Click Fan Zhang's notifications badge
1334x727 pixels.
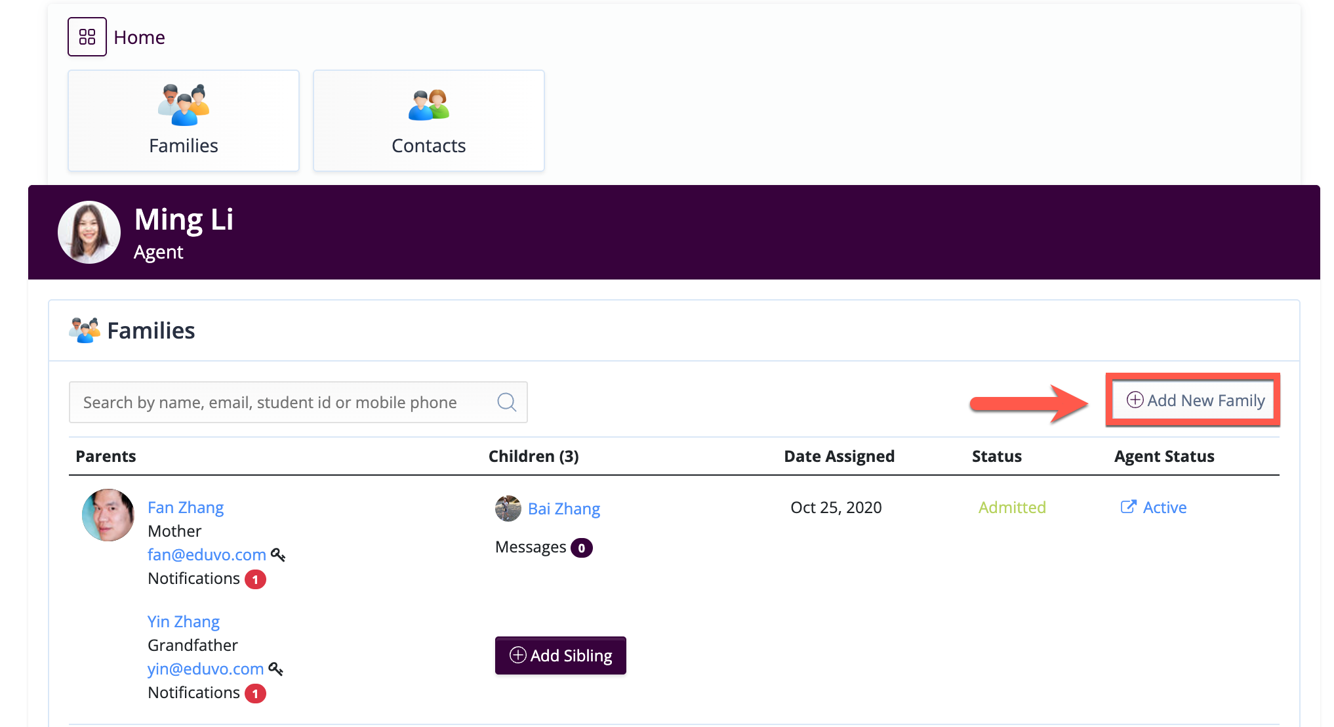[x=255, y=579]
